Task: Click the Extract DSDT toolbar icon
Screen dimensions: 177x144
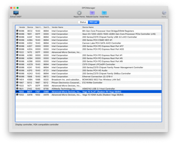Action: 16,13
